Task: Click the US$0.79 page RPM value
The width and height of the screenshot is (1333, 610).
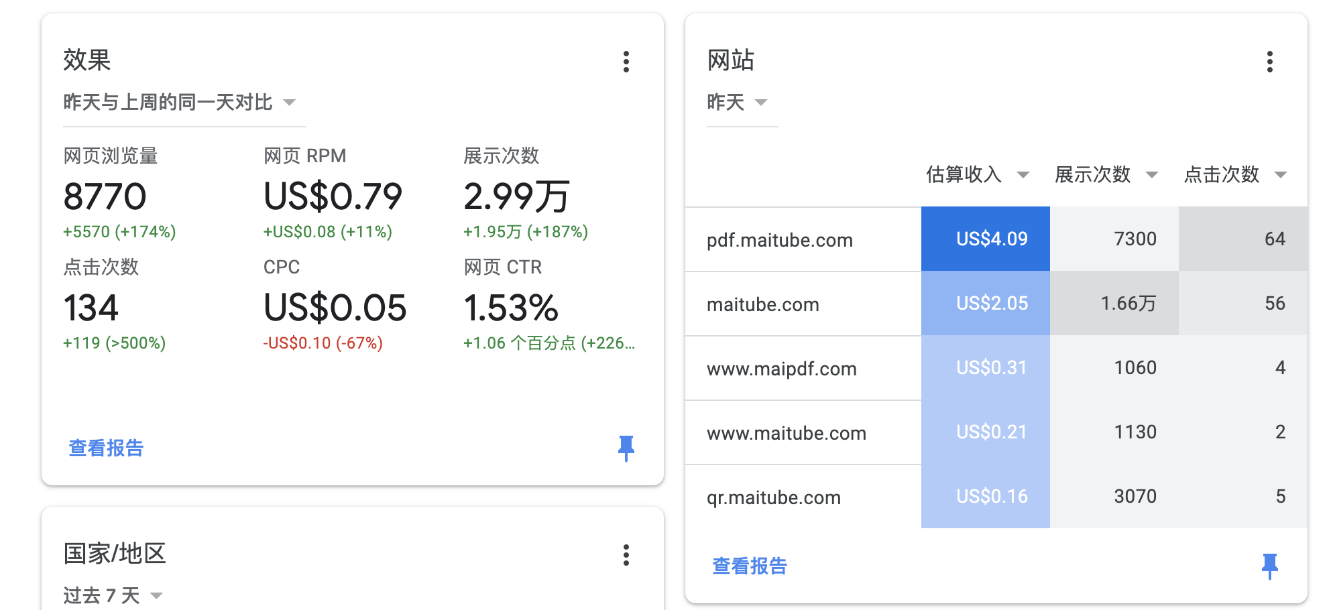Action: [333, 196]
